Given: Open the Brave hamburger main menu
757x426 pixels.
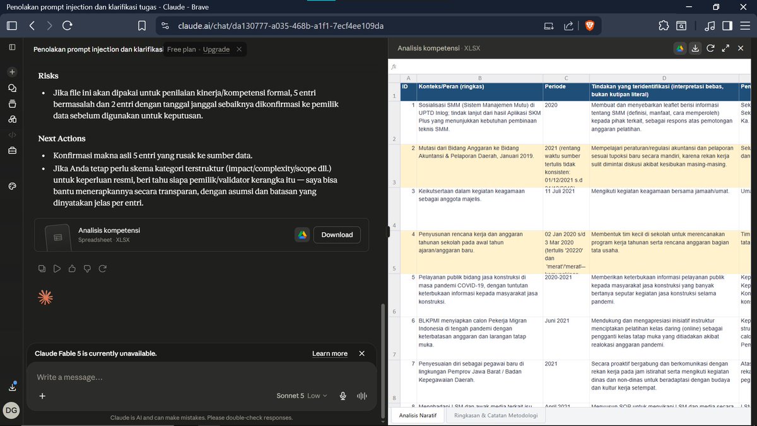Looking at the screenshot, I should (744, 26).
